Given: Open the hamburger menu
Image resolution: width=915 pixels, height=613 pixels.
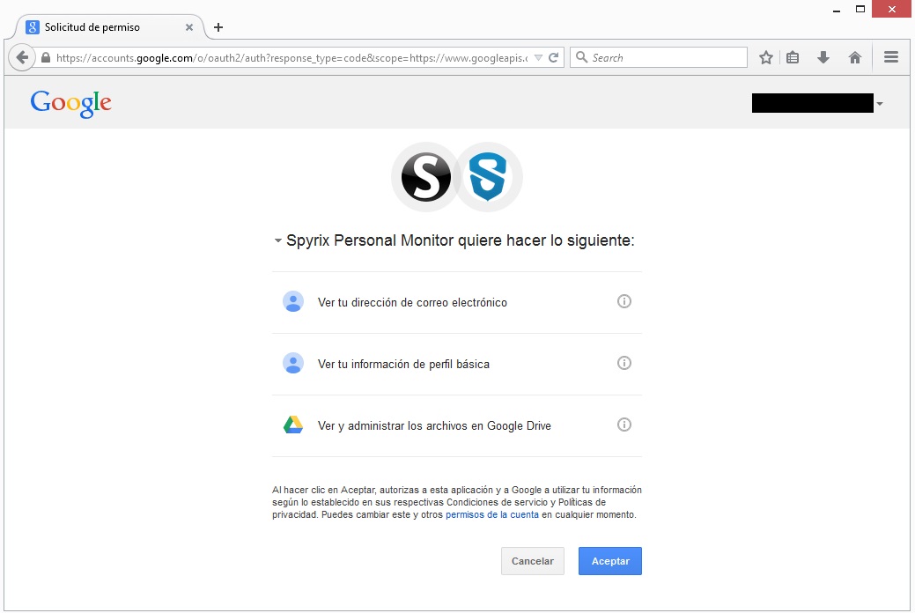Looking at the screenshot, I should pyautogui.click(x=891, y=56).
